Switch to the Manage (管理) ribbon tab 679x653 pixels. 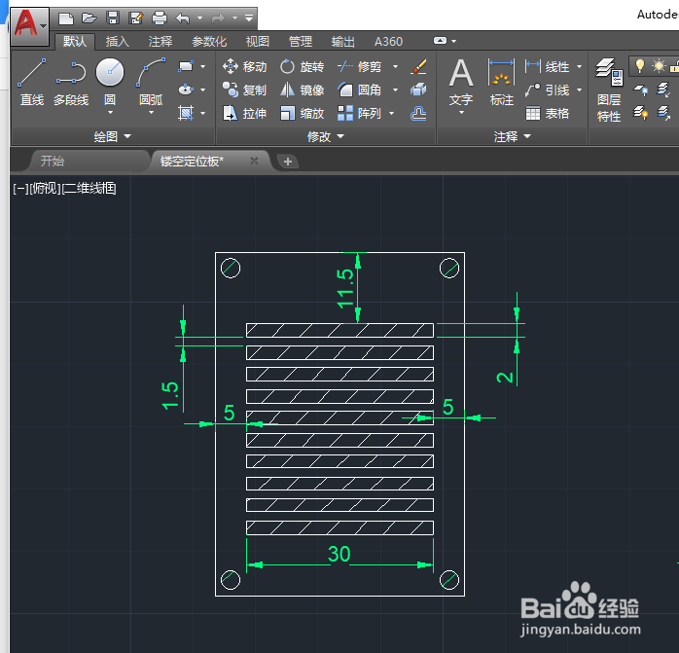[x=301, y=42]
